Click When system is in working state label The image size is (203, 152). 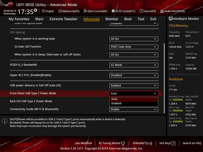pyautogui.click(x=35, y=39)
